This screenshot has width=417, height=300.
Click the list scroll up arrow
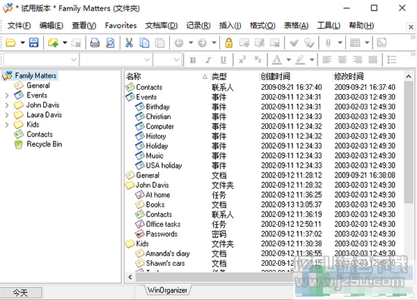(409, 77)
